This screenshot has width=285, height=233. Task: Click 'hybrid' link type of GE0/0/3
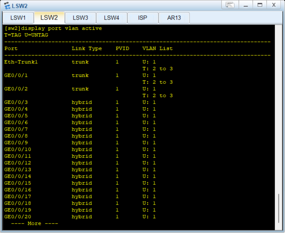point(82,102)
